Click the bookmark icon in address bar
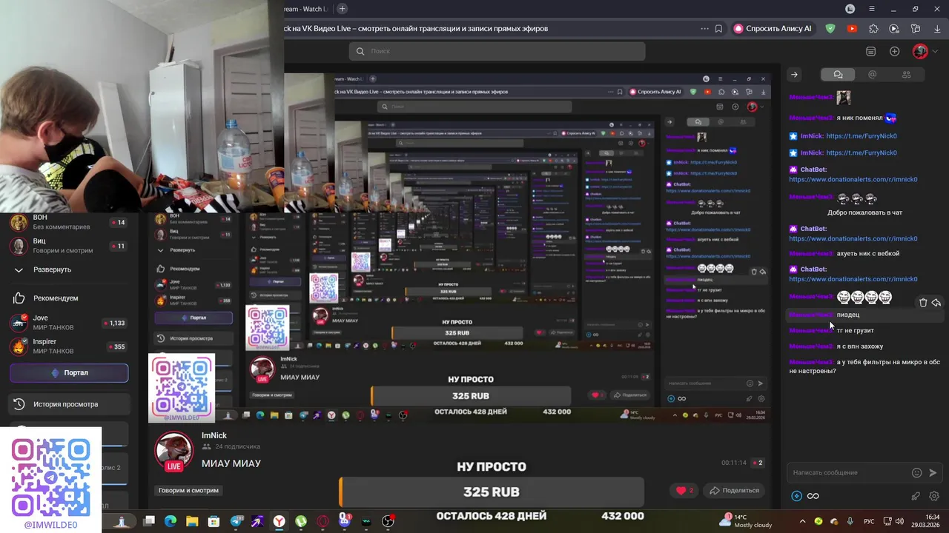This screenshot has width=949, height=533. [718, 29]
